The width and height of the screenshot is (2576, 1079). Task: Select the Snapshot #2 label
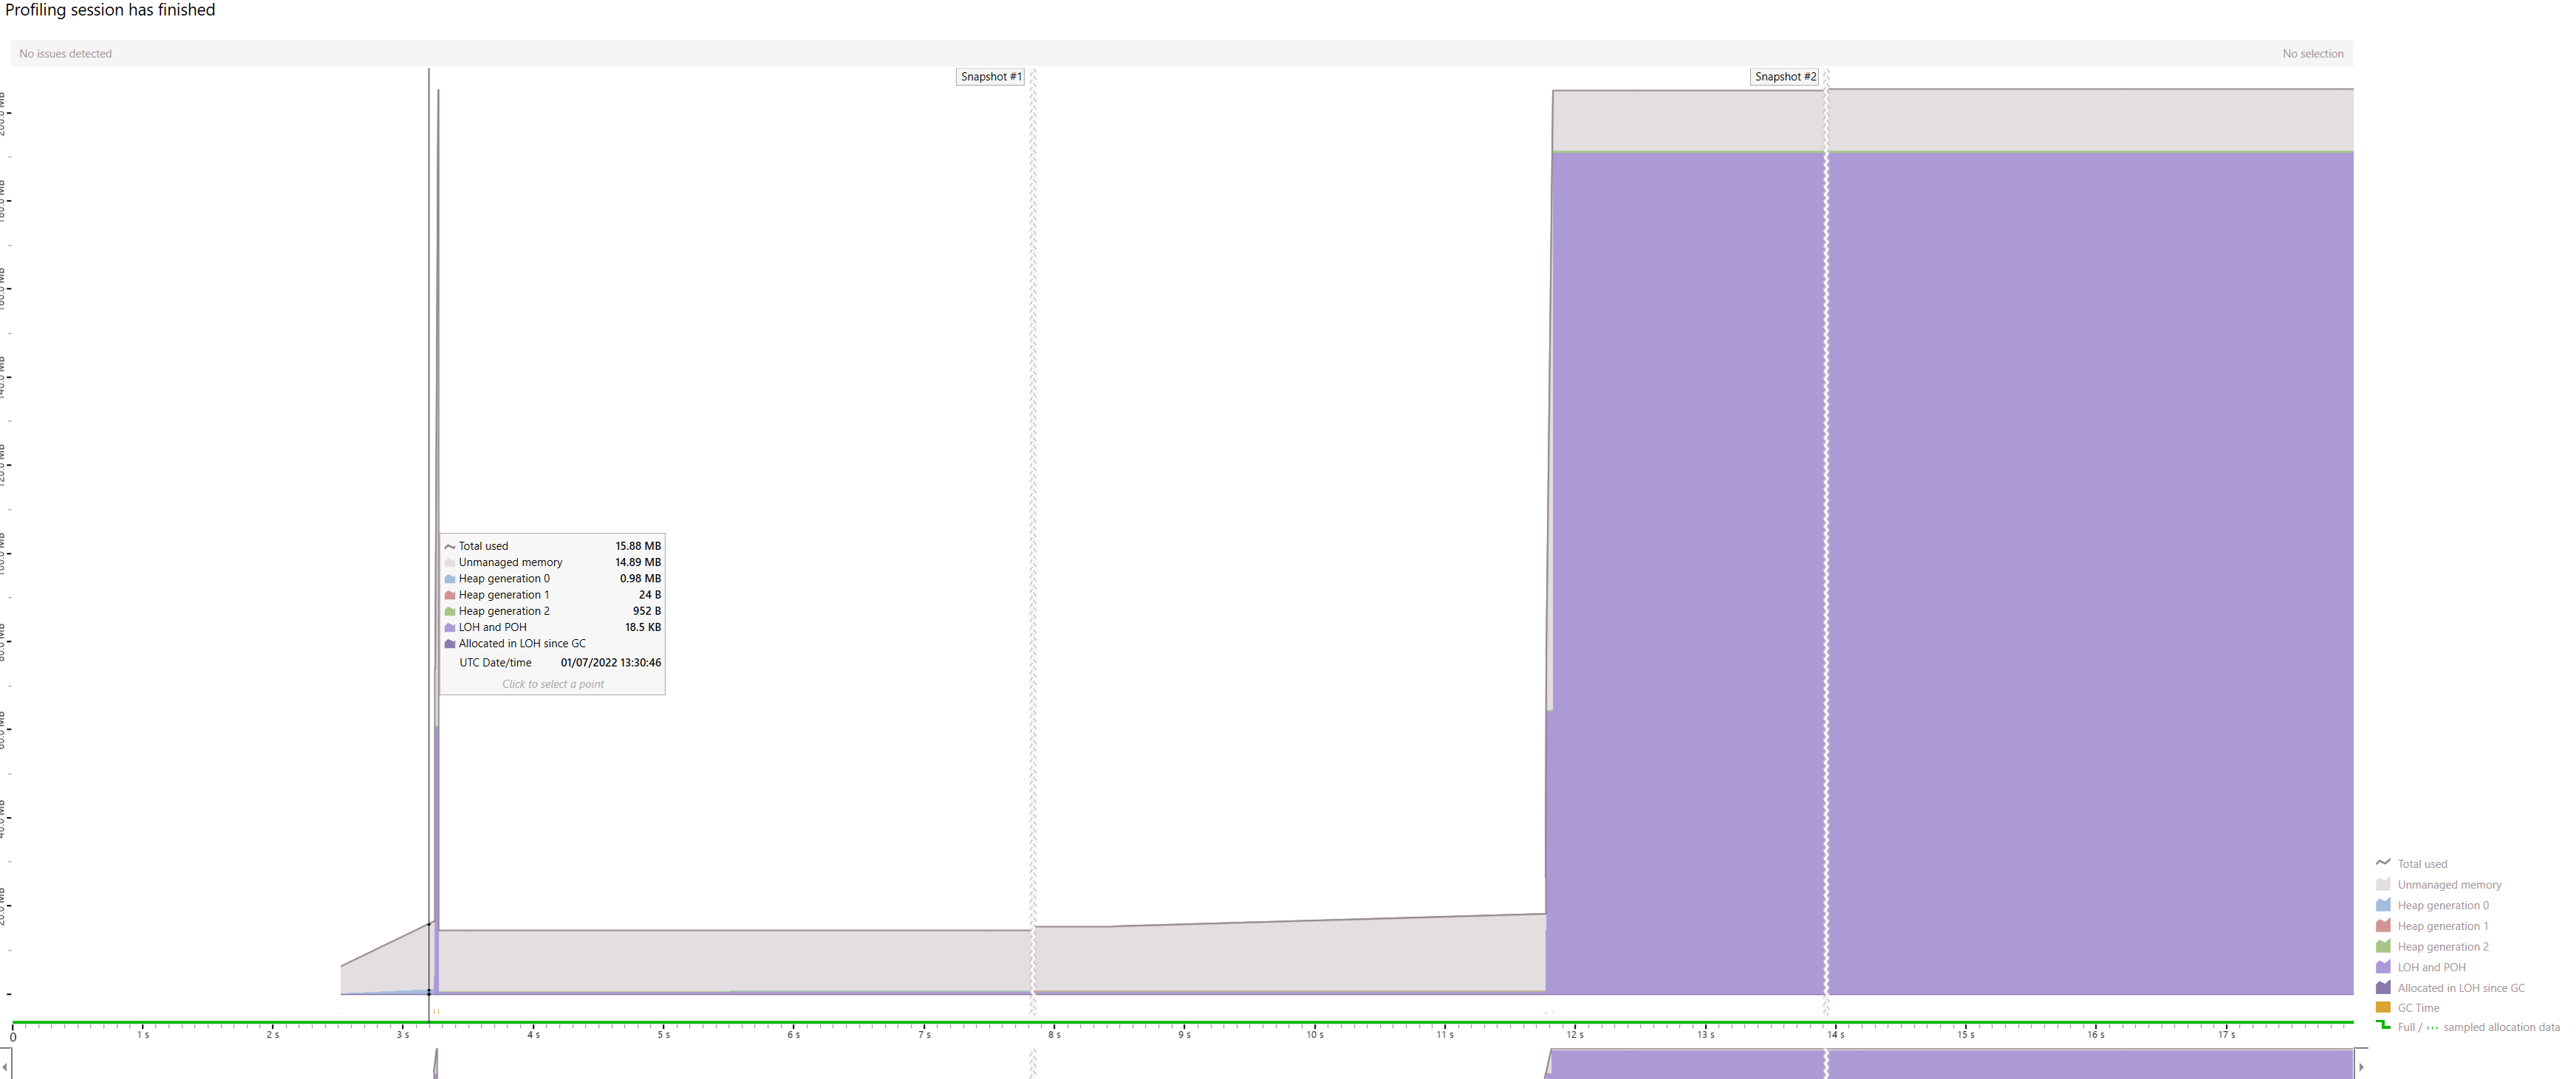tap(1785, 76)
